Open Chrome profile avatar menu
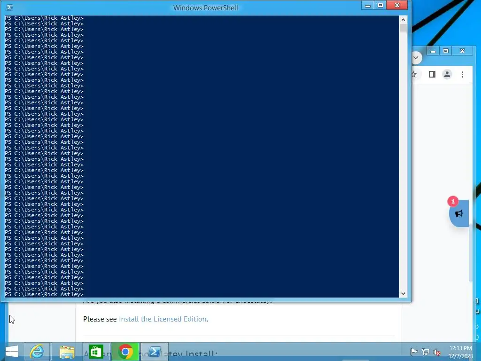481x361 pixels. tap(447, 74)
